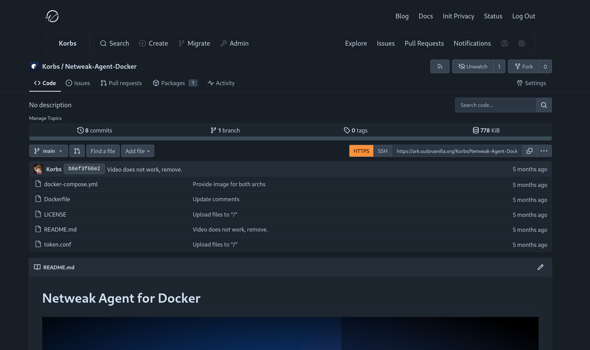
Task: Open global Issues in navbar
Action: pyautogui.click(x=386, y=43)
